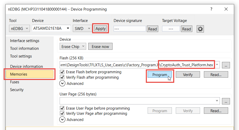Open the Fuses section
Screen dimensions: 239x130
coord(15,82)
